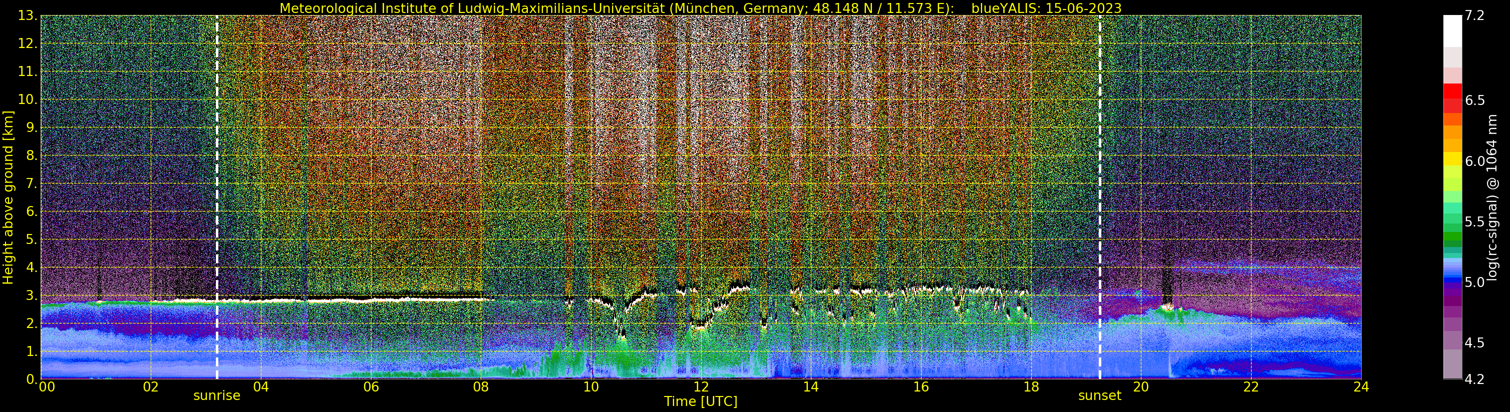Click the '06' time axis tick label
Viewport: 1510px width, 412px height.
coord(371,387)
